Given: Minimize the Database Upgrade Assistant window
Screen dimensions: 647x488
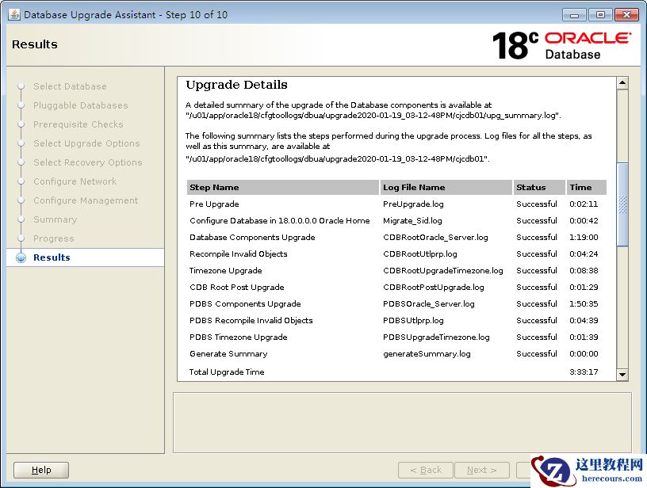Looking at the screenshot, I should tap(574, 15).
